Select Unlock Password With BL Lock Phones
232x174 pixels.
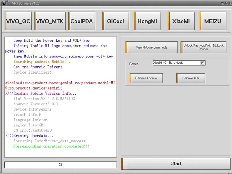pyautogui.click(x=204, y=47)
